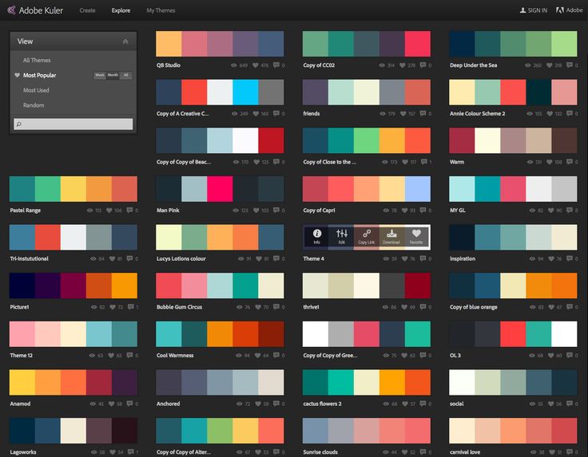Image resolution: width=588 pixels, height=457 pixels.
Task: Click hot pink swatch in Man Pink
Action: point(220,189)
